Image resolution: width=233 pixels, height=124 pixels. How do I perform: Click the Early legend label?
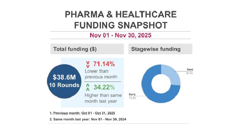132,94
